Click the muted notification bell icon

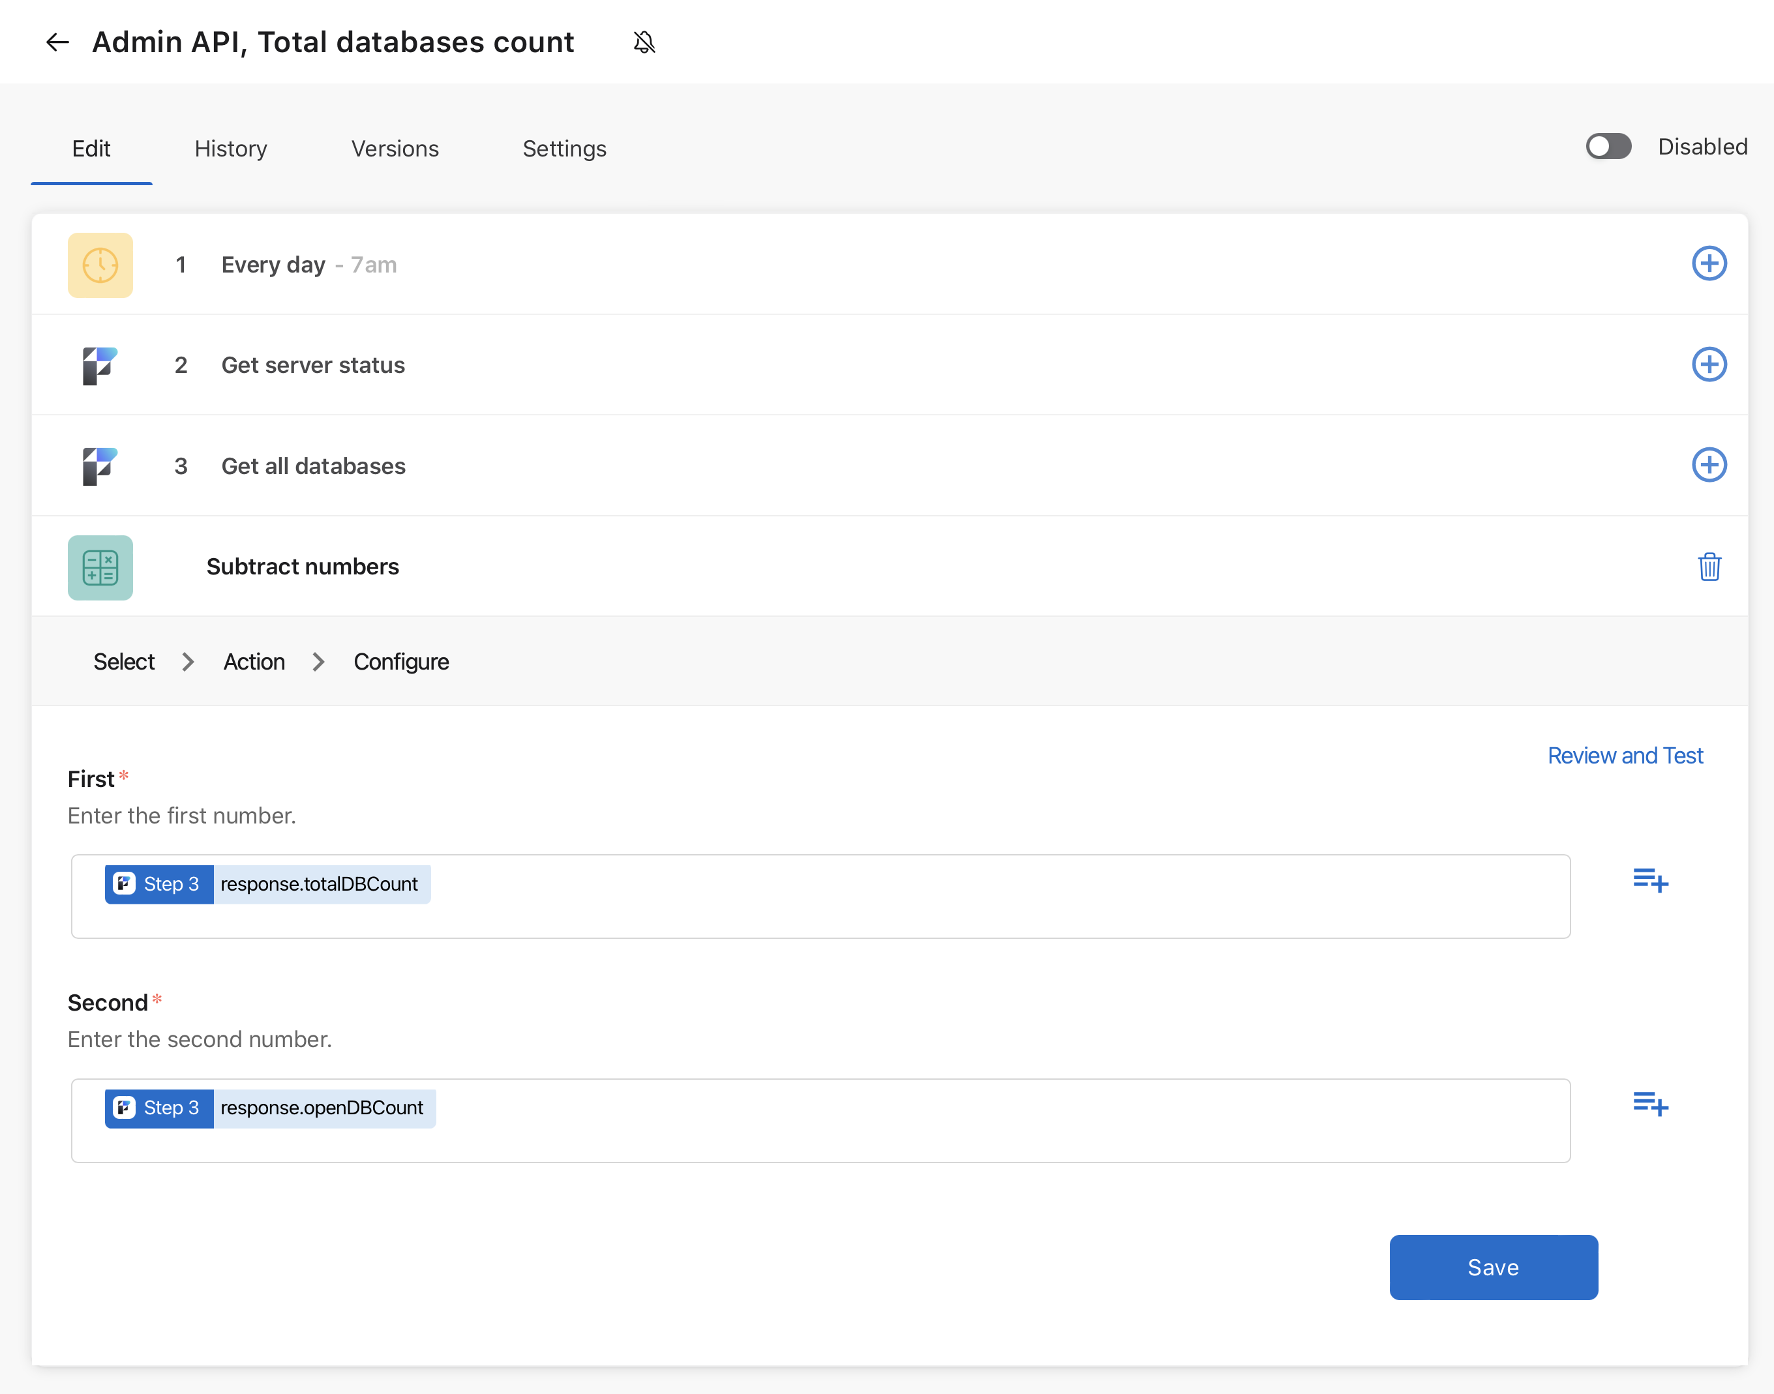coord(644,42)
